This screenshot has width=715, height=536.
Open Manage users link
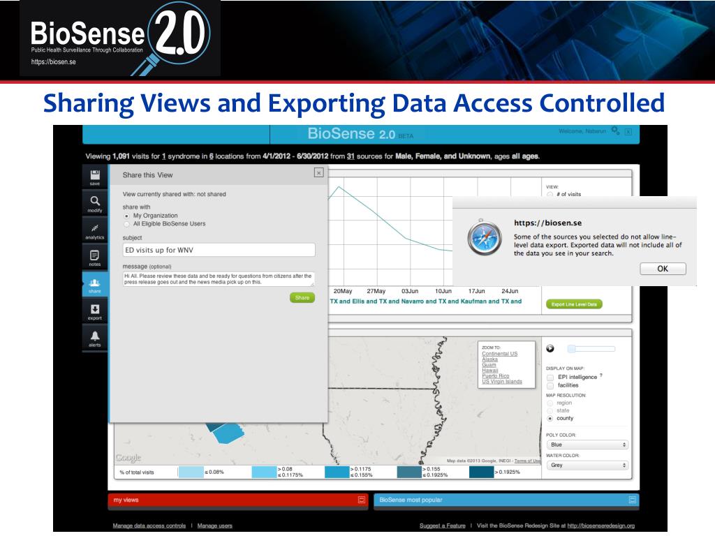(215, 526)
